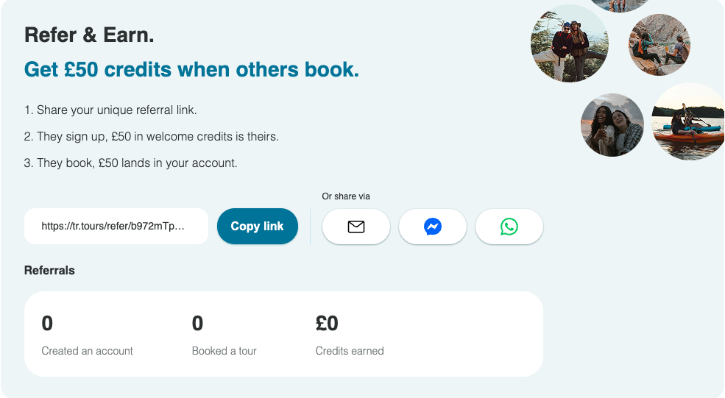Click the Get £50 credits headline
The height and width of the screenshot is (398, 725).
191,70
